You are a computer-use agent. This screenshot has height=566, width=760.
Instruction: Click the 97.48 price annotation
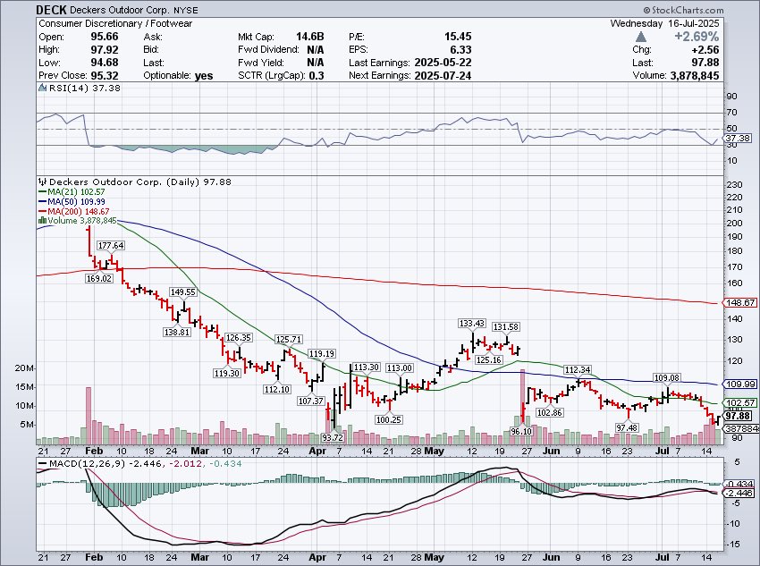pyautogui.click(x=627, y=427)
